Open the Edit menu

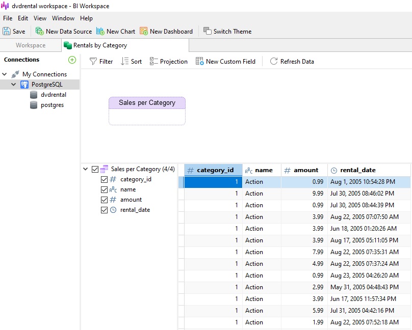[x=23, y=18]
